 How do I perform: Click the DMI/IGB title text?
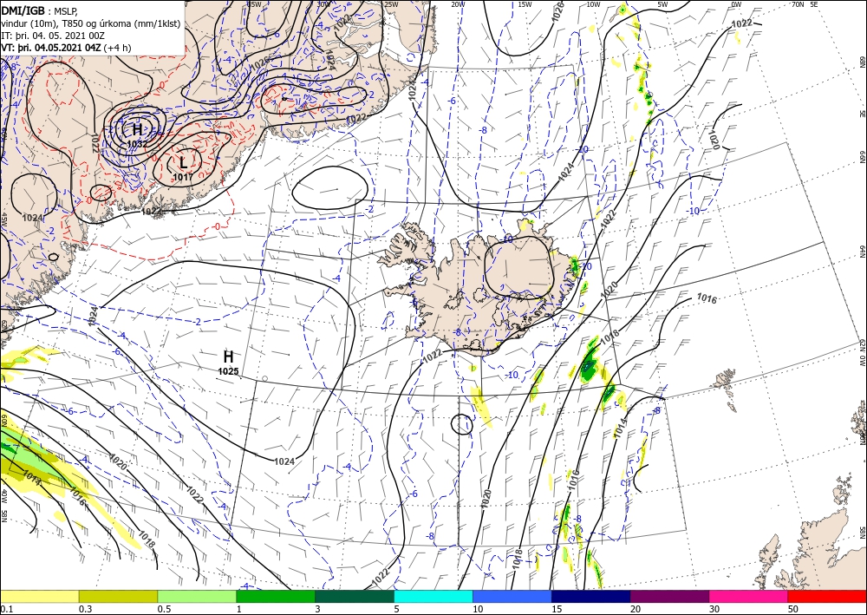pos(23,10)
